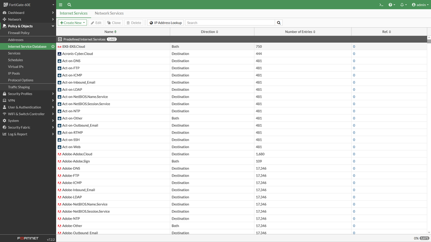Image resolution: width=431 pixels, height=242 pixels.
Task: Expand the Dashboard menu chevron
Action: coord(53,12)
